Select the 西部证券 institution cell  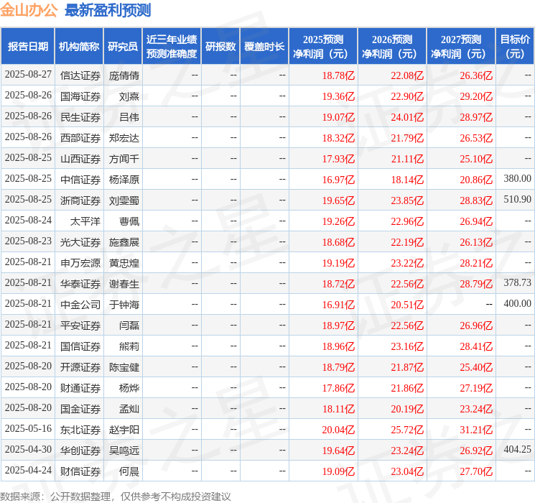point(80,138)
